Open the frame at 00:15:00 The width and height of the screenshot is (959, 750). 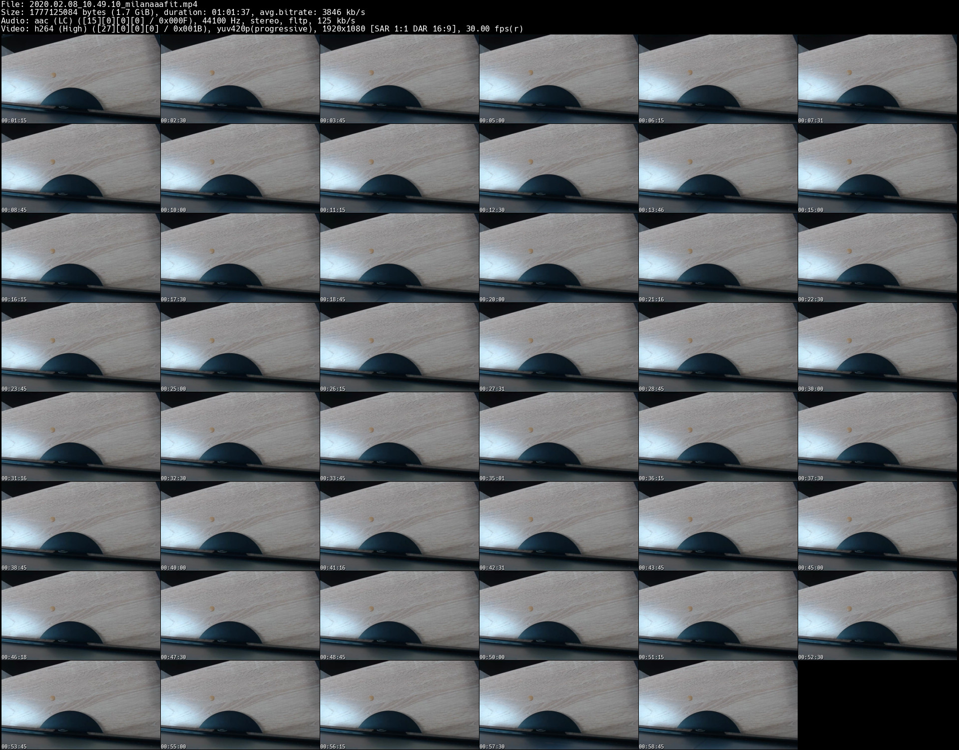point(877,168)
